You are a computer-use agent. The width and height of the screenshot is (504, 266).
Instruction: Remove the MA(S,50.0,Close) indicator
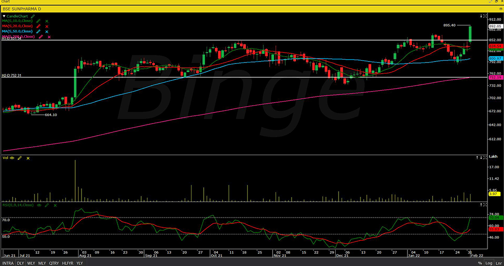[x=47, y=32]
